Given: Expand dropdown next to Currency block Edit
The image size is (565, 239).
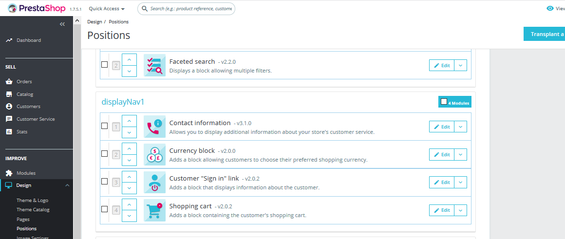Looking at the screenshot, I should tap(460, 154).
